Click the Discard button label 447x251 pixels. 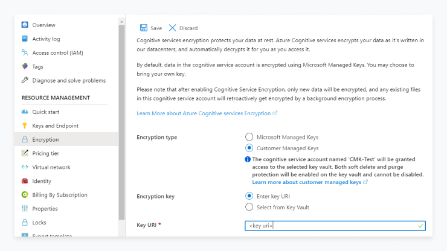188,28
